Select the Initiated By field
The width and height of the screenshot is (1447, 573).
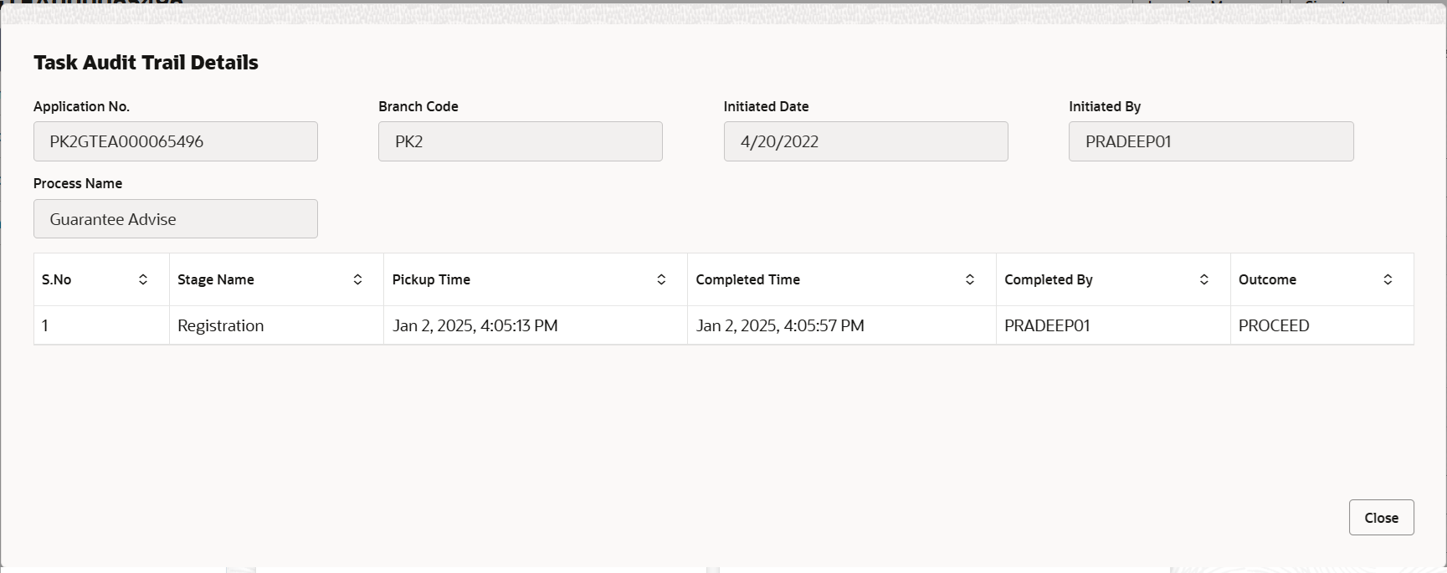[x=1211, y=141]
